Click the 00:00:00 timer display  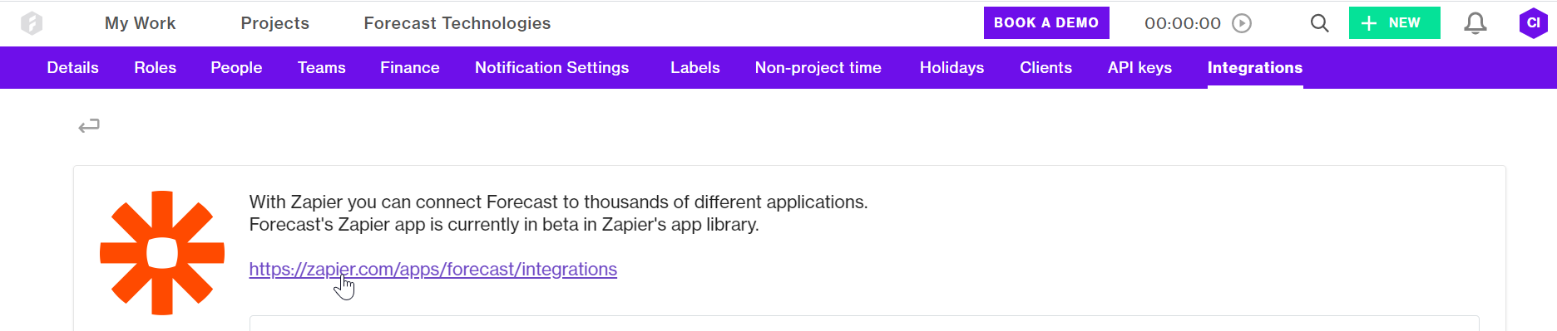point(1183,23)
